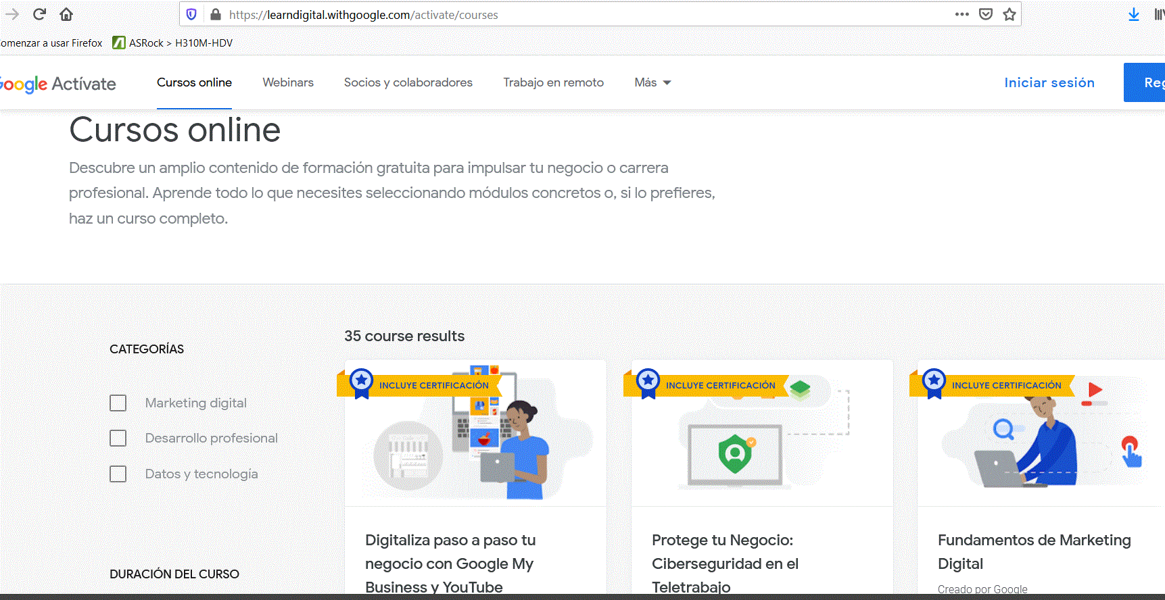Click certification badge on Google My Business card
This screenshot has height=600, width=1165.
421,384
